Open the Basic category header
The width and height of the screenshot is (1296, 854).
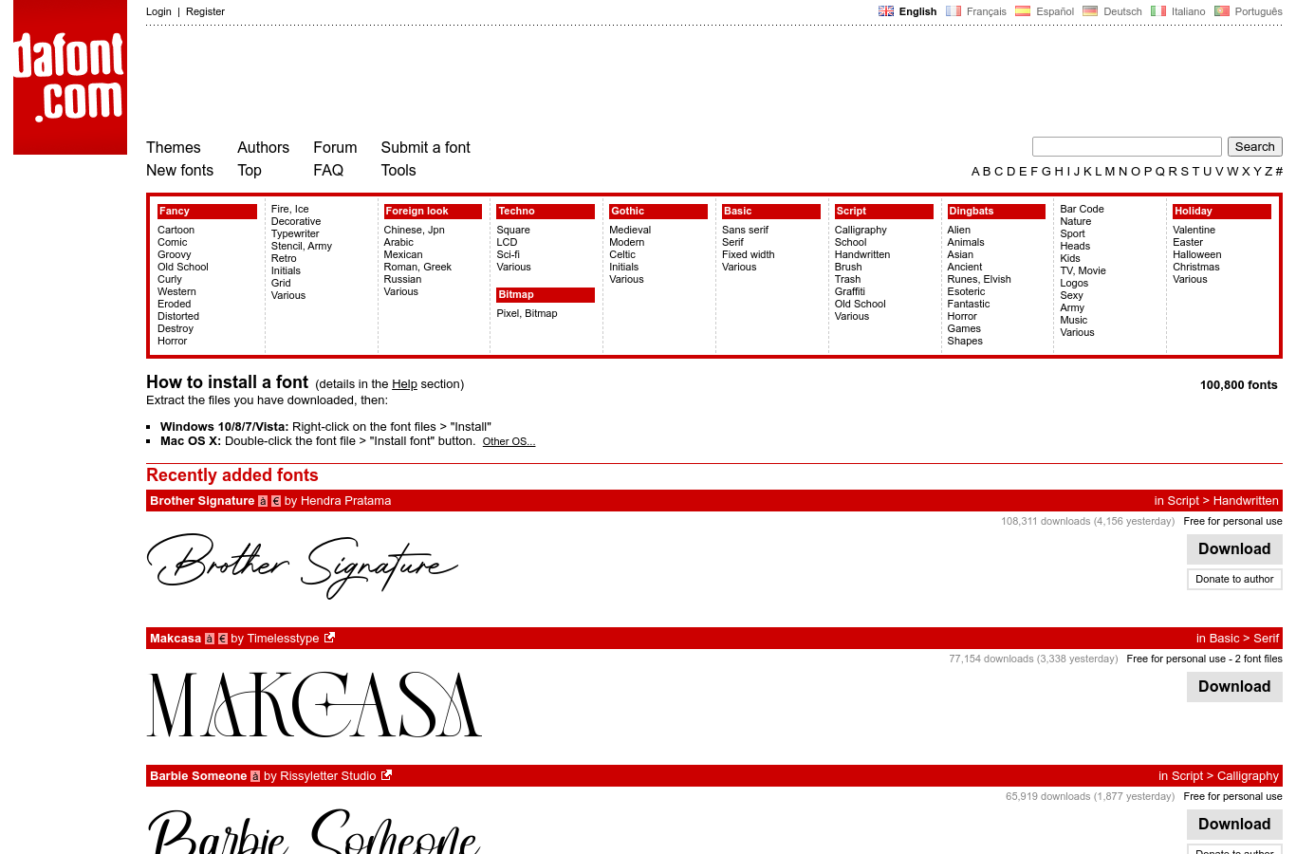(x=771, y=212)
